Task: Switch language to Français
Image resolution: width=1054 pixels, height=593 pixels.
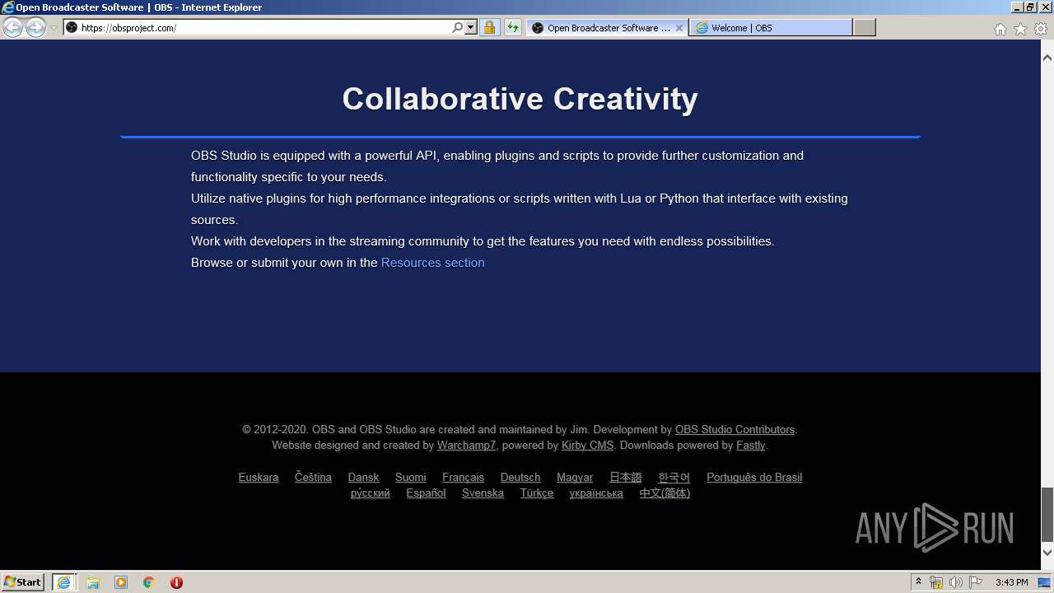Action: tap(463, 478)
